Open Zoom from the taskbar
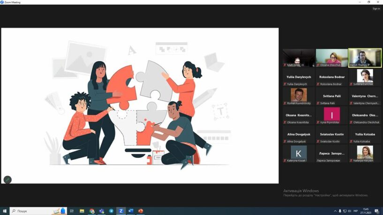Screen dimensions: 383x215 (121, 211)
